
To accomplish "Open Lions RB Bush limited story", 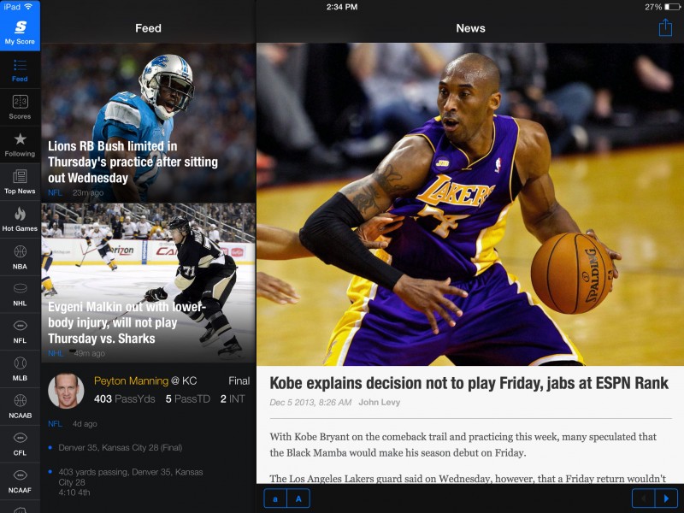I will (x=148, y=122).
